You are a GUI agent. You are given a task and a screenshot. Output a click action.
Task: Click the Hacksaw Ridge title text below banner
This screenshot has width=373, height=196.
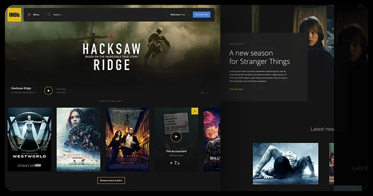(21, 88)
